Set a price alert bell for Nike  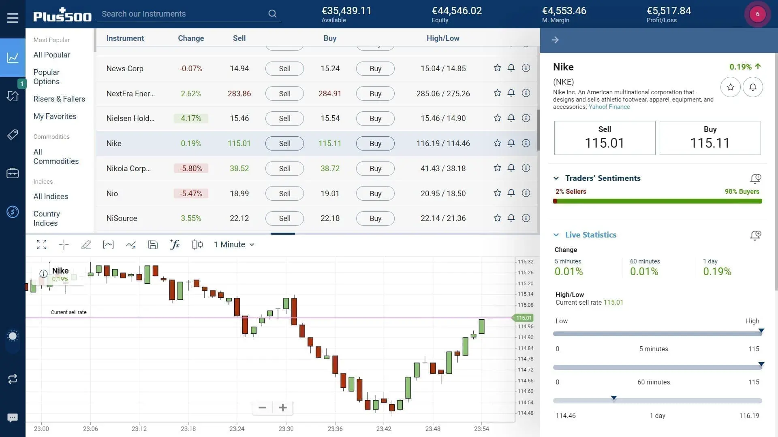511,143
